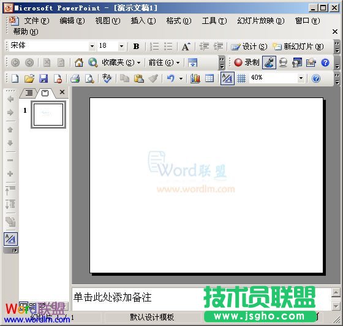The width and height of the screenshot is (343, 326).
Task: Open a file using the folder icon
Action: point(29,78)
